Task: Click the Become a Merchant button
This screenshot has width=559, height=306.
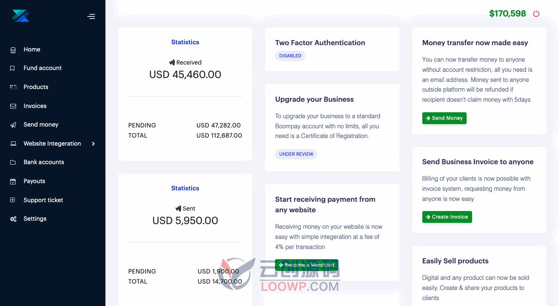Action: tap(306, 265)
